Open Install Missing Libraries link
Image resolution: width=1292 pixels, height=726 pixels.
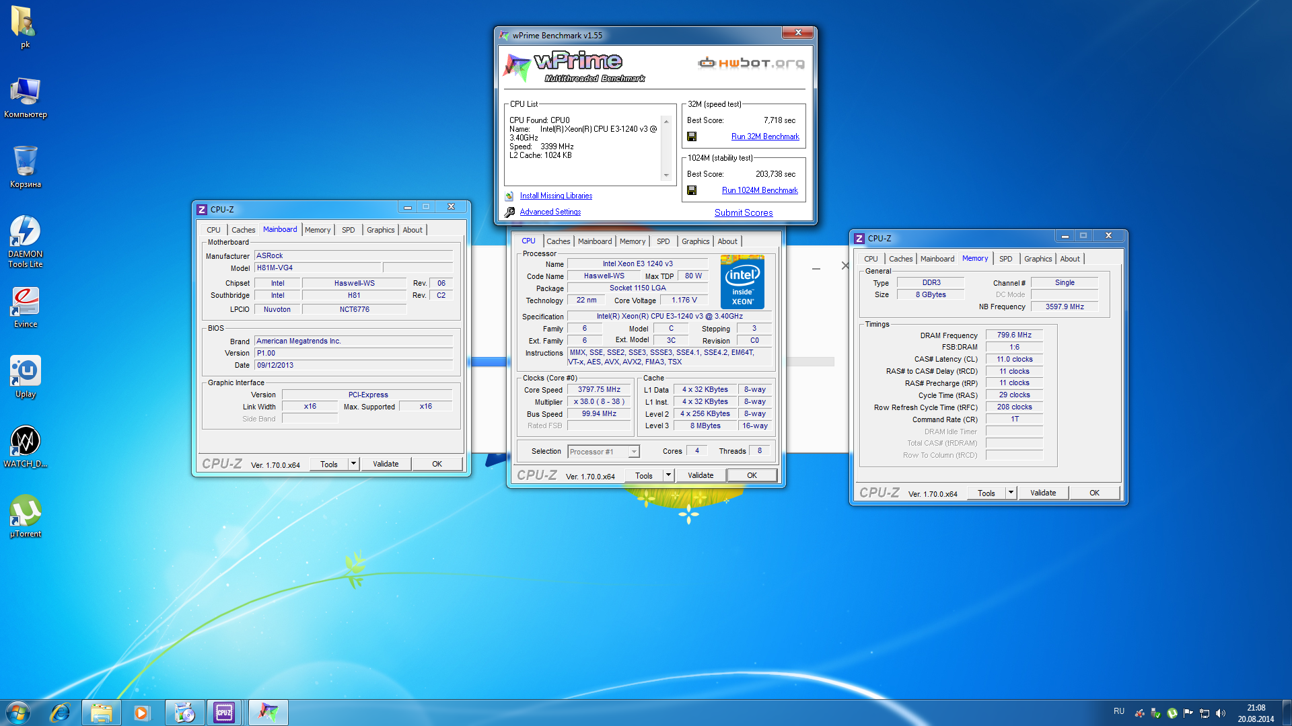coord(556,196)
